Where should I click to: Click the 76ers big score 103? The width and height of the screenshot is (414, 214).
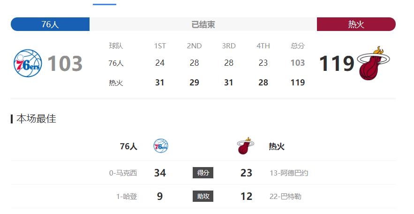pos(65,63)
